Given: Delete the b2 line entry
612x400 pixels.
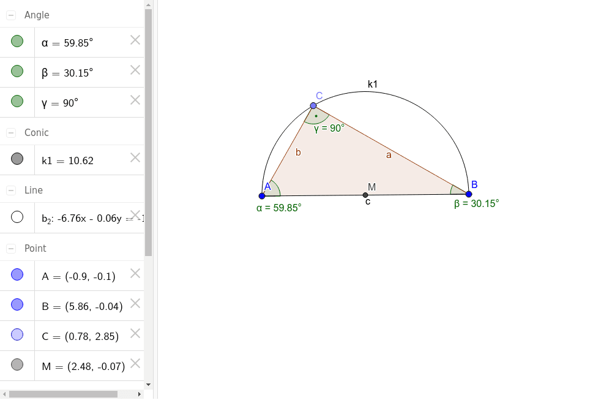Looking at the screenshot, I should (135, 215).
